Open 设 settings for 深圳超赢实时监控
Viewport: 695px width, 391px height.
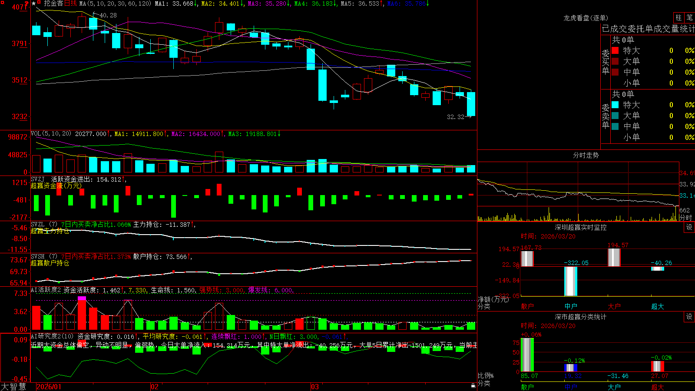pos(689,227)
